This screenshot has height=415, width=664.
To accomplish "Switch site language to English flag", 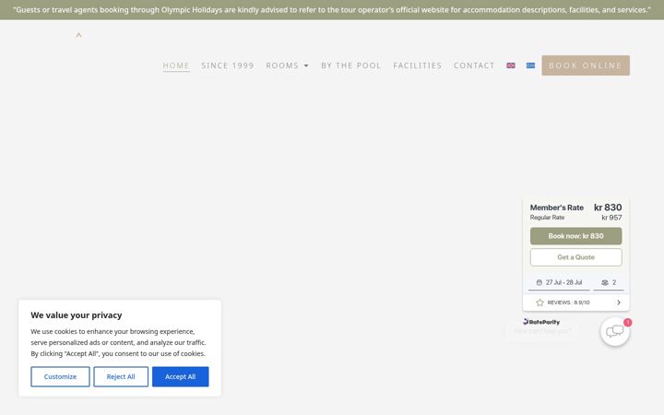I will (511, 65).
